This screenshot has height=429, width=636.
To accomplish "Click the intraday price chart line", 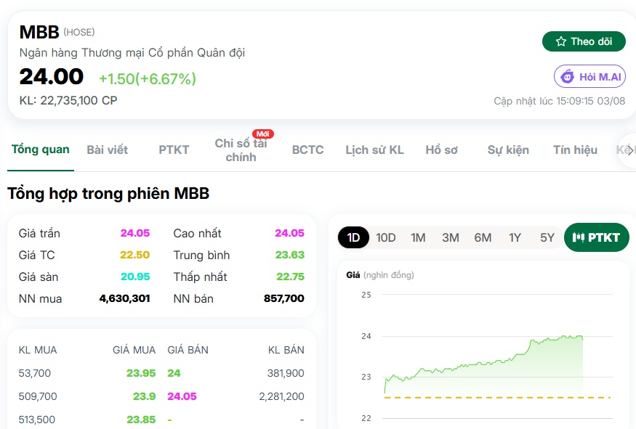I will point(483,362).
